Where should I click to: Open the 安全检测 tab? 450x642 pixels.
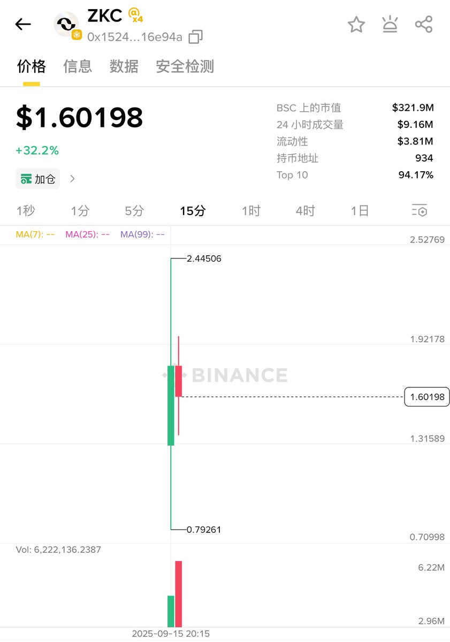185,66
